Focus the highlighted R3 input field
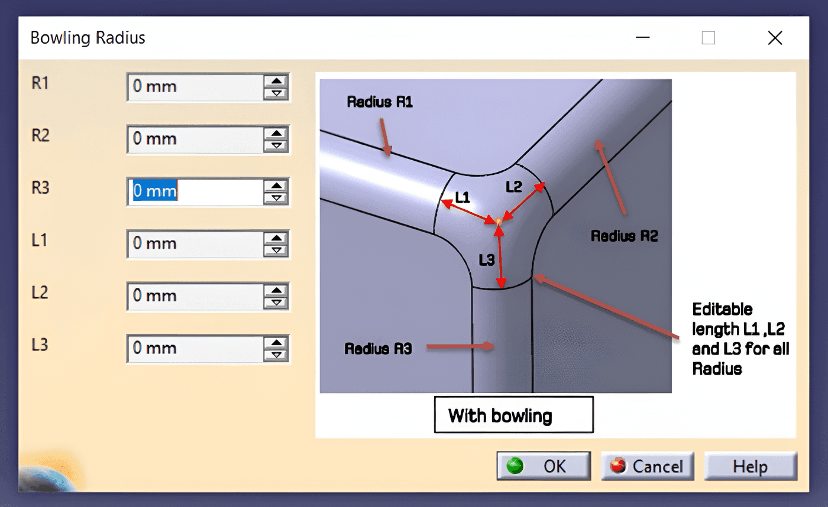 [196, 191]
